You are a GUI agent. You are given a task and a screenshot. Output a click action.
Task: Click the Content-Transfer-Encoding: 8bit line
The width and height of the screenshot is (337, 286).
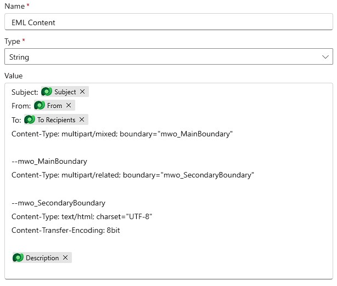(x=66, y=231)
